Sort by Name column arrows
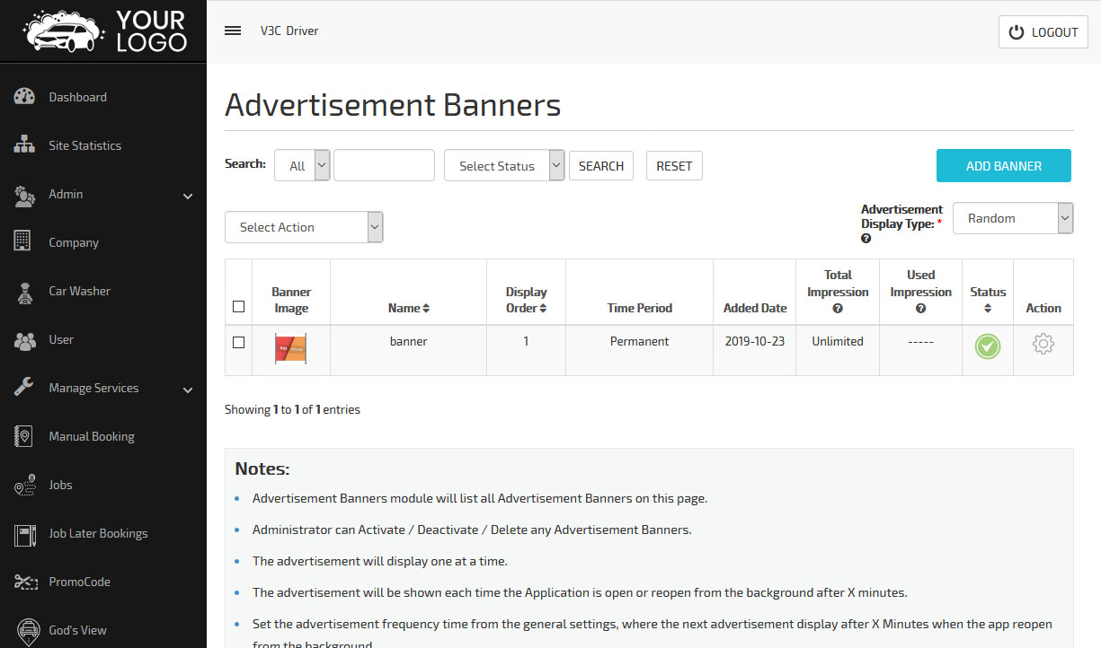Image resolution: width=1101 pixels, height=648 pixels. point(426,308)
